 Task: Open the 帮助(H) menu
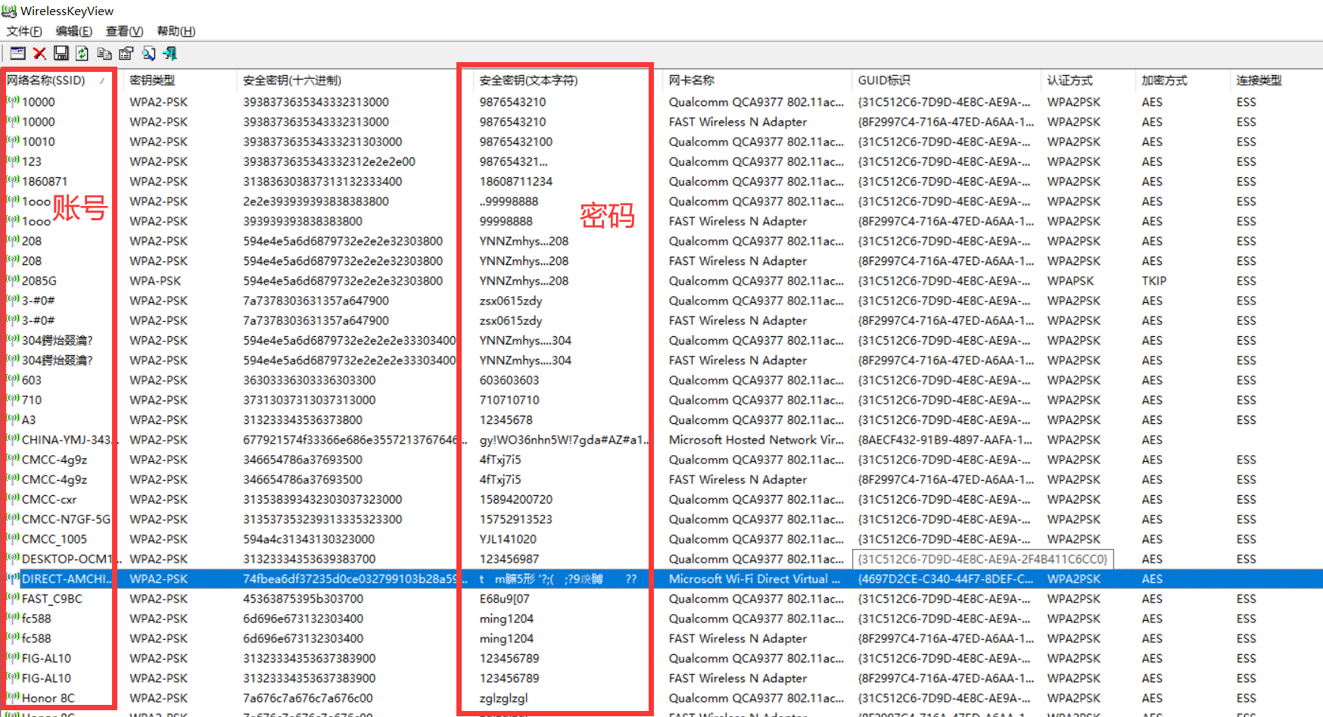(176, 31)
